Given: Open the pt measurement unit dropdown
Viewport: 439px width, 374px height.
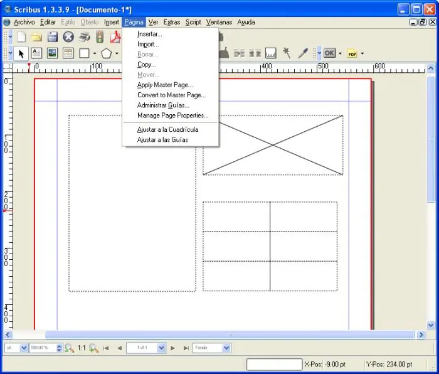Looking at the screenshot, I should pyautogui.click(x=24, y=348).
